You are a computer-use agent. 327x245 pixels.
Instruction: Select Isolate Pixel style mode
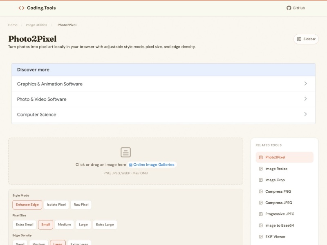56,205
